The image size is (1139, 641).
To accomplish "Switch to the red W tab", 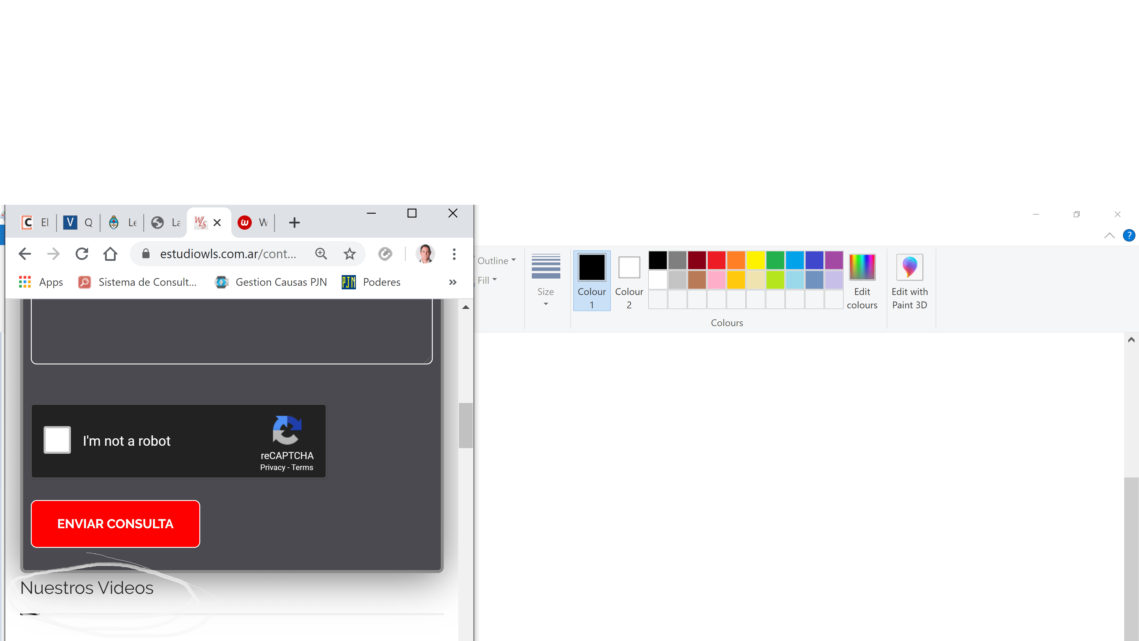I will [253, 223].
